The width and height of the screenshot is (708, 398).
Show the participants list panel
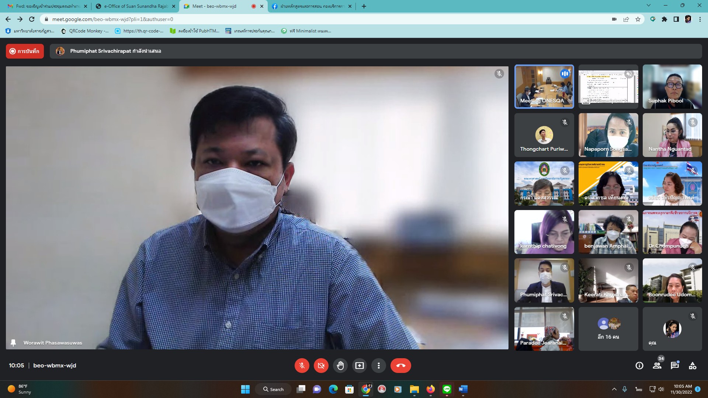[657, 366]
